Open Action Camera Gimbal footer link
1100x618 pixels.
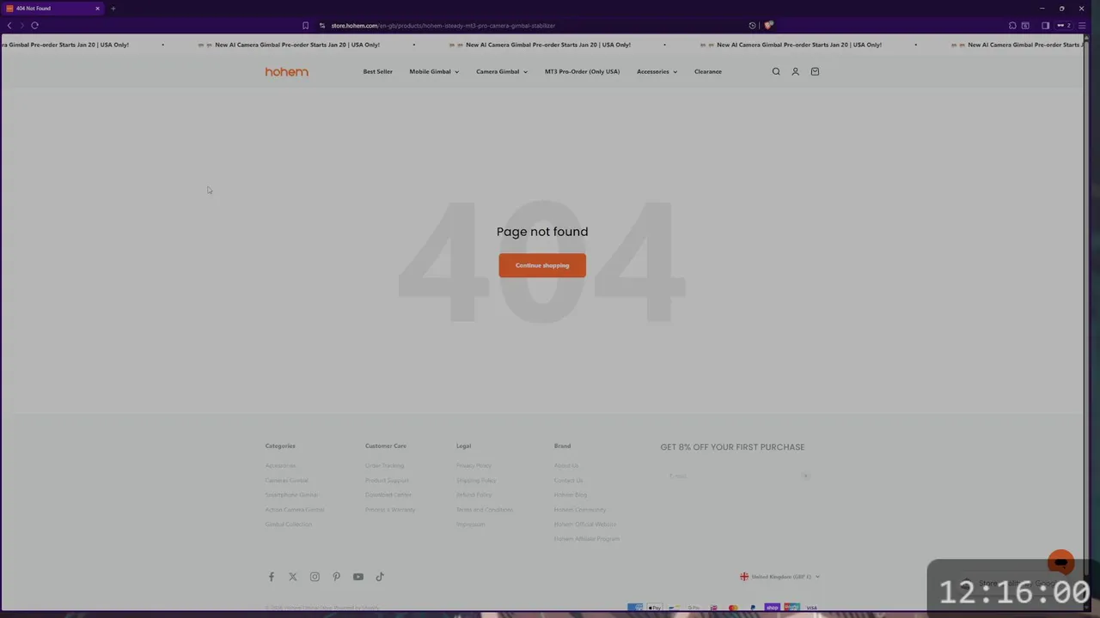coord(295,510)
